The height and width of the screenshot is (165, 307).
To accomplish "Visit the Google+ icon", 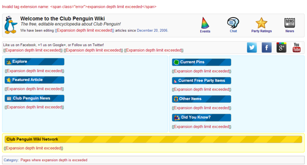I will point(281,47).
